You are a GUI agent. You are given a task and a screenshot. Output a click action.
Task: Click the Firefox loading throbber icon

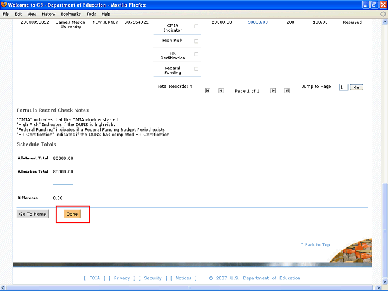(x=383, y=14)
